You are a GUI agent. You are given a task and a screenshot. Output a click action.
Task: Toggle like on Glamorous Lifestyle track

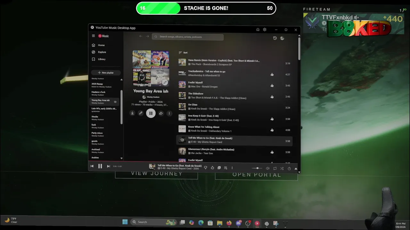(272, 152)
